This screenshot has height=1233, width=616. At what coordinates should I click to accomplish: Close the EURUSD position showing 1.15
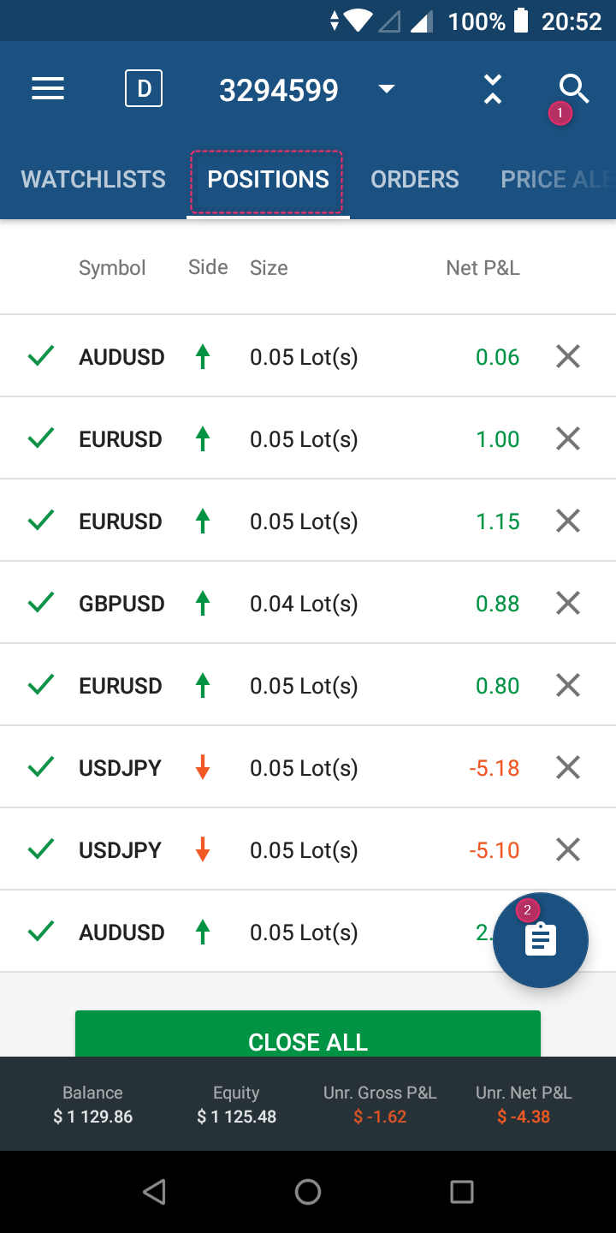pos(568,521)
